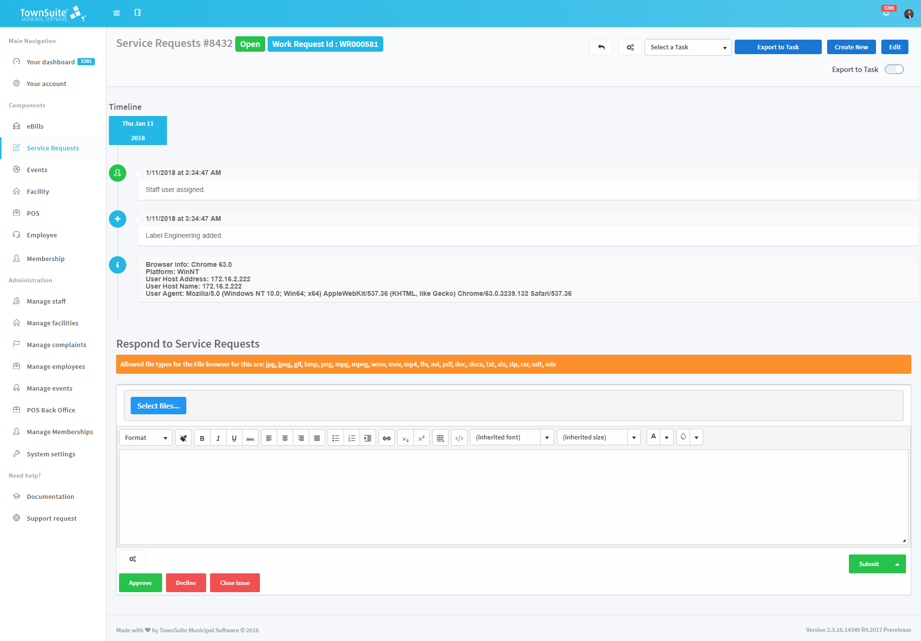This screenshot has height=641, width=921.
Task: Click the green Approve button
Action: coord(140,583)
